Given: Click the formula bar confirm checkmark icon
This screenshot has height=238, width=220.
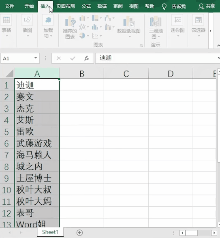Looking at the screenshot, I should [73, 58].
